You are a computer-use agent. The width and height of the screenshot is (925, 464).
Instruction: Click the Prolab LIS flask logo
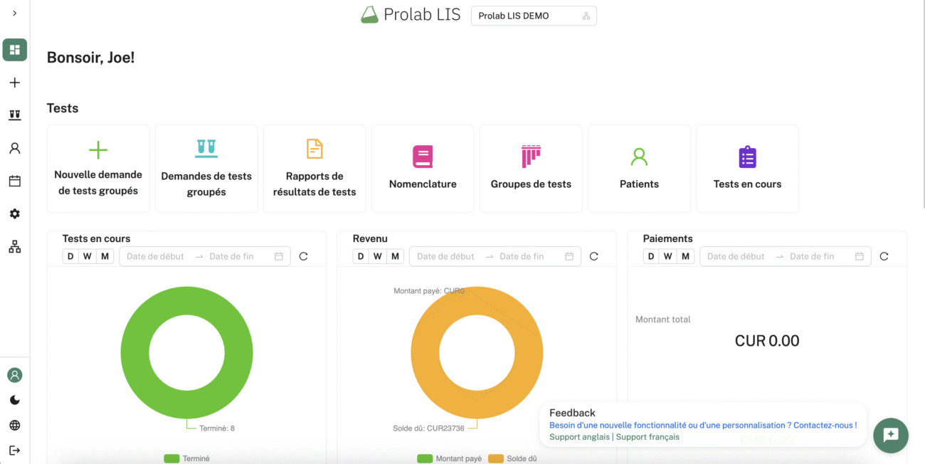pyautogui.click(x=369, y=15)
